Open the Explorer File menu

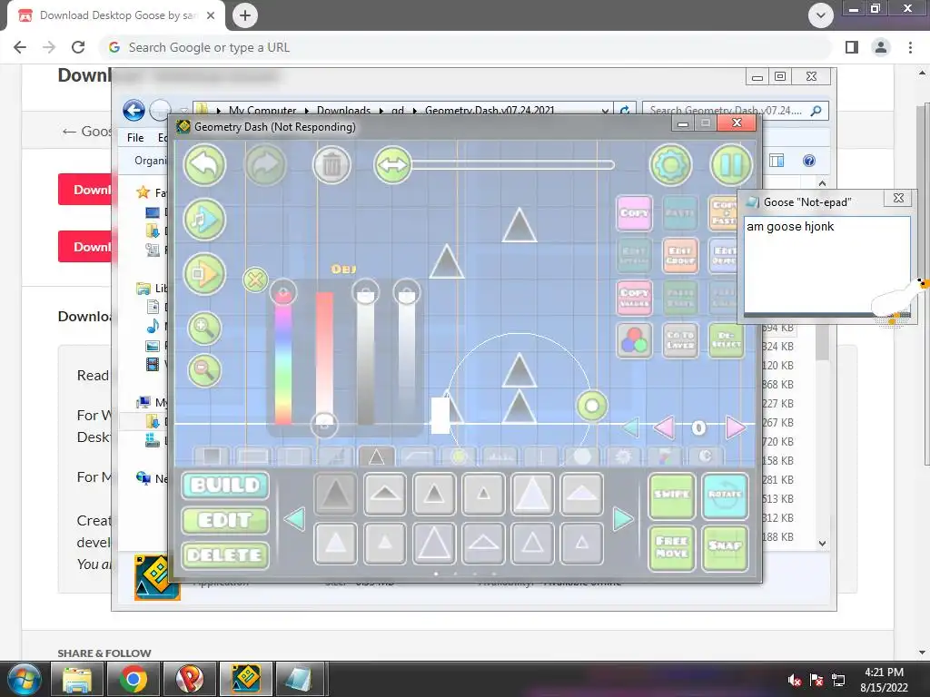click(x=135, y=138)
